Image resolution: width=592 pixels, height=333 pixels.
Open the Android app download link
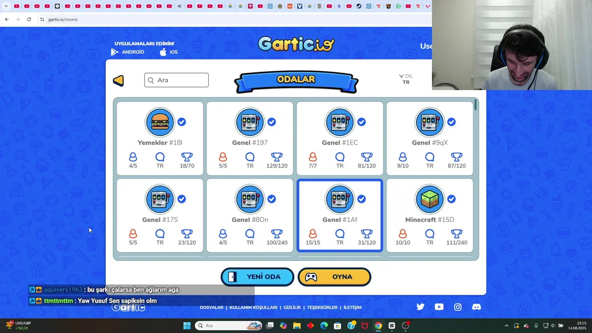pyautogui.click(x=128, y=52)
